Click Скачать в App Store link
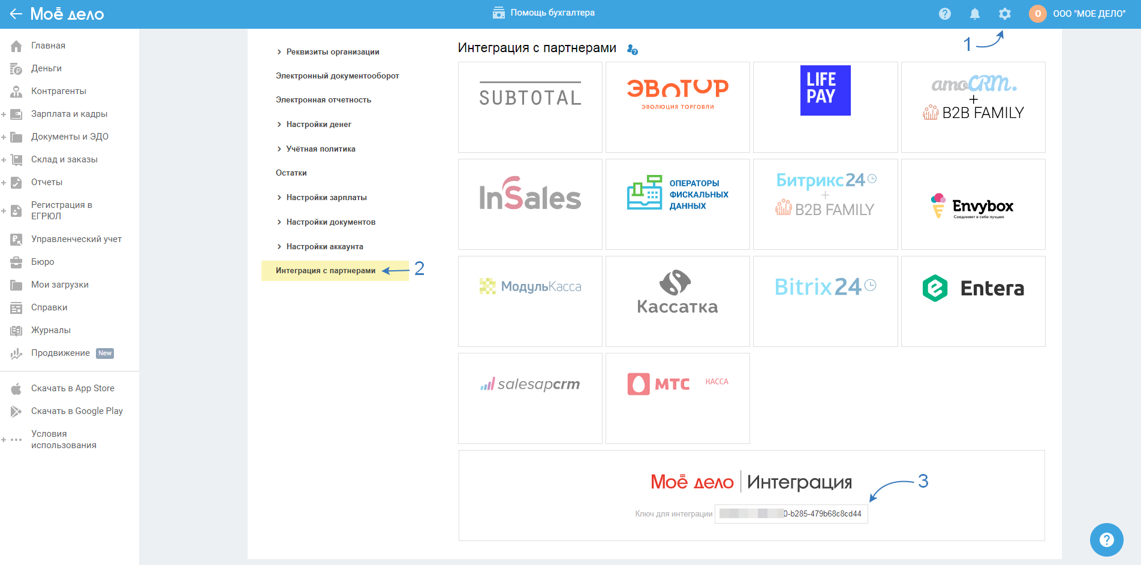 pyautogui.click(x=73, y=388)
